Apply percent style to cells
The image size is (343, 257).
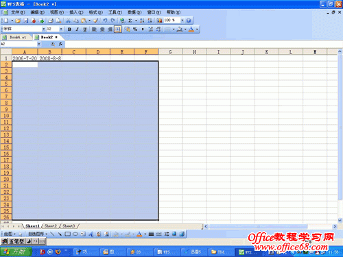135,29
